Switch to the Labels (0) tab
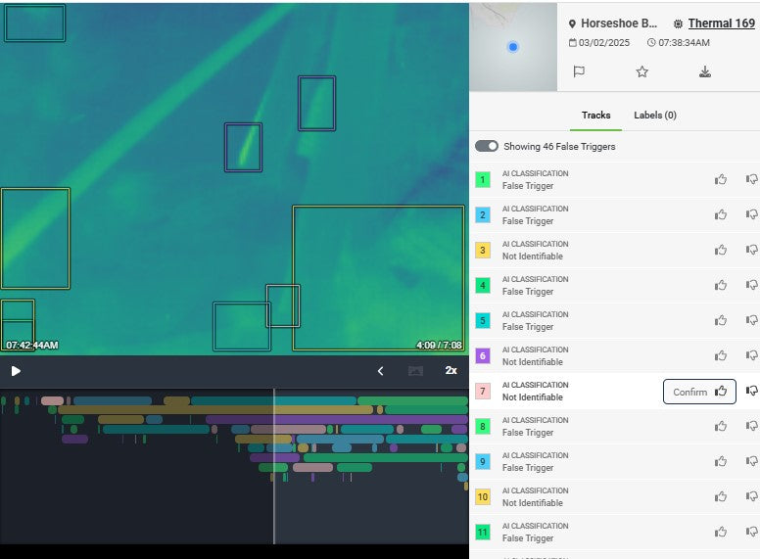This screenshot has height=559, width=760. pos(654,116)
